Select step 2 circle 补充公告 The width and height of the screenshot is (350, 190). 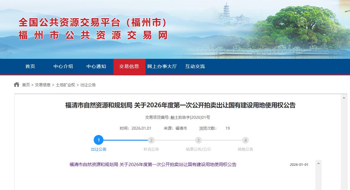[x=151, y=140]
